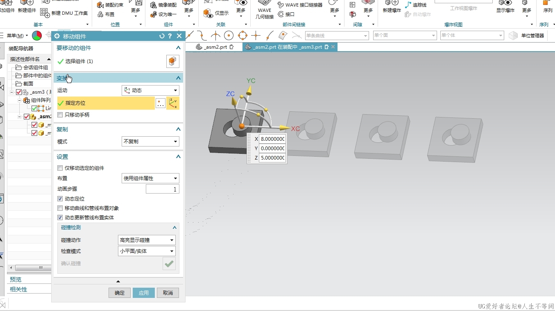Image resolution: width=555 pixels, height=311 pixels.
Task: Reset the 移动组件 dialog via refresh icon
Action: pyautogui.click(x=162, y=36)
